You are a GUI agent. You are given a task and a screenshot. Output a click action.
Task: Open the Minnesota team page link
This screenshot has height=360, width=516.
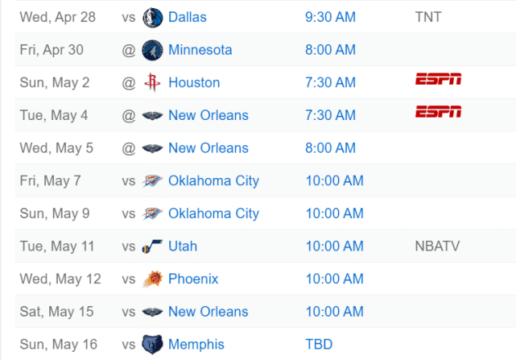click(200, 50)
